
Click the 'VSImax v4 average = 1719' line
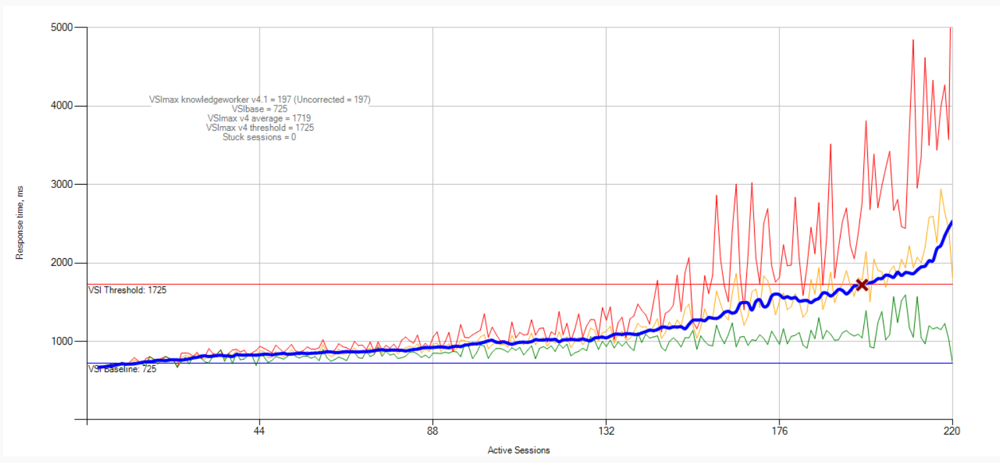tap(259, 118)
